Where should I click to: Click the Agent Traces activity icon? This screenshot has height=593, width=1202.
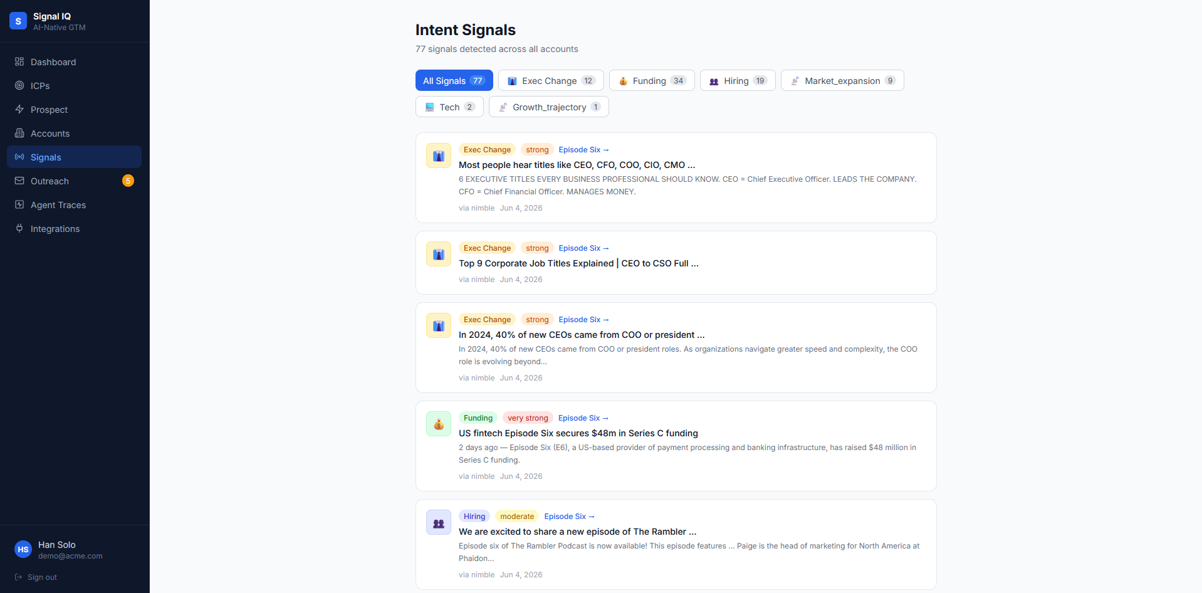pyautogui.click(x=19, y=204)
